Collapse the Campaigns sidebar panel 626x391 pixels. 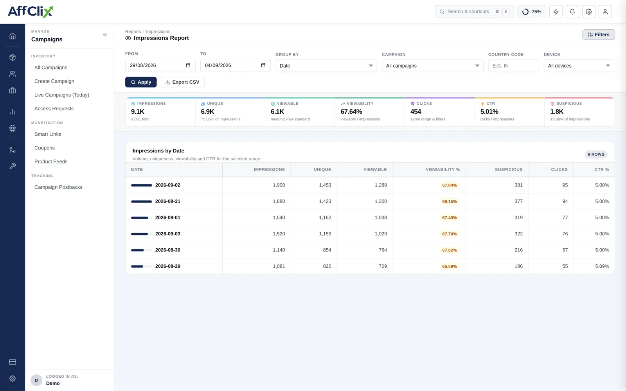pyautogui.click(x=105, y=35)
